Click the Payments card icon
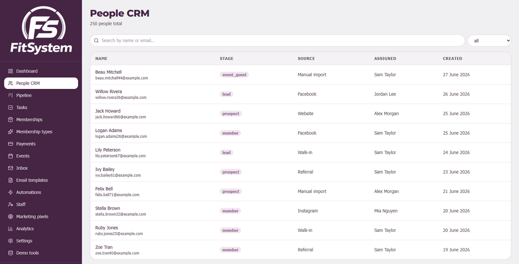The image size is (519, 264). coord(11,144)
